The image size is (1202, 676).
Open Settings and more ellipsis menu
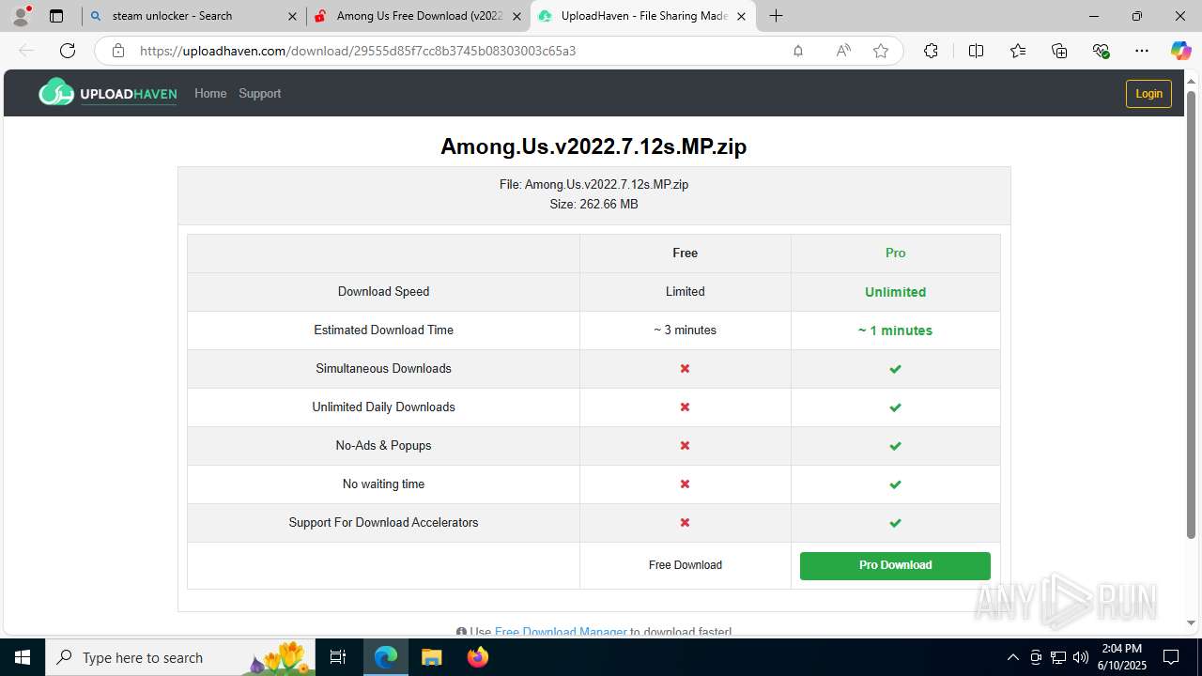pos(1142,51)
